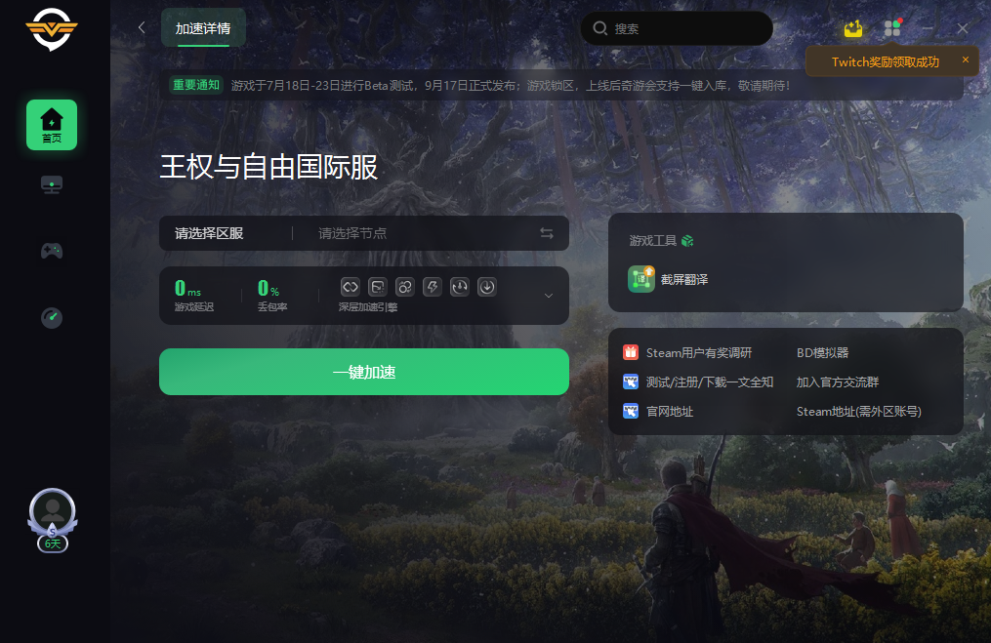Screen dimensions: 991x643
Task: Open the monitor icon in sidebar
Action: pos(52,184)
